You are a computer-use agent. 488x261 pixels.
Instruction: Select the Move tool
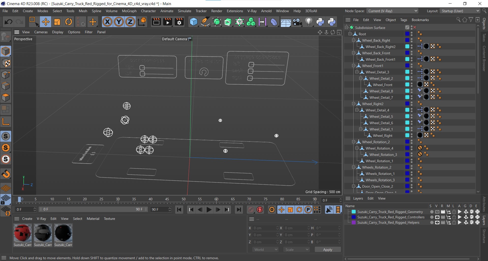pyautogui.click(x=46, y=22)
